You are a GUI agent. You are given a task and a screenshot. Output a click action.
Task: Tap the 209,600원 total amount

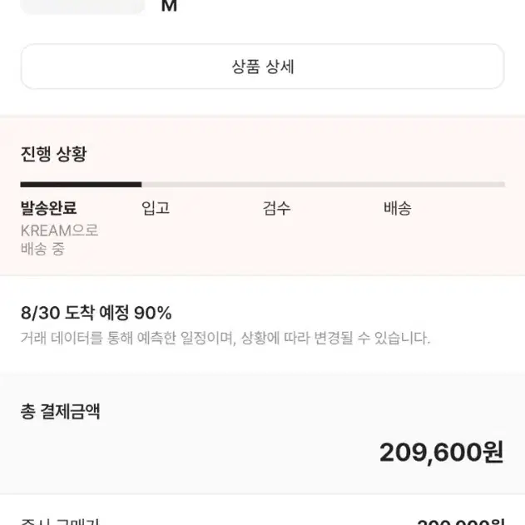tap(441, 452)
